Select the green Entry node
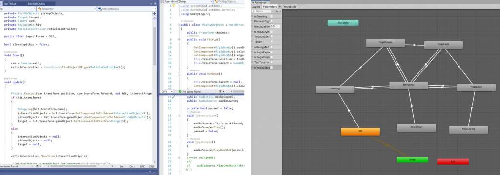Image resolution: width=500 pixels, height=175 pixels. (x=412, y=160)
